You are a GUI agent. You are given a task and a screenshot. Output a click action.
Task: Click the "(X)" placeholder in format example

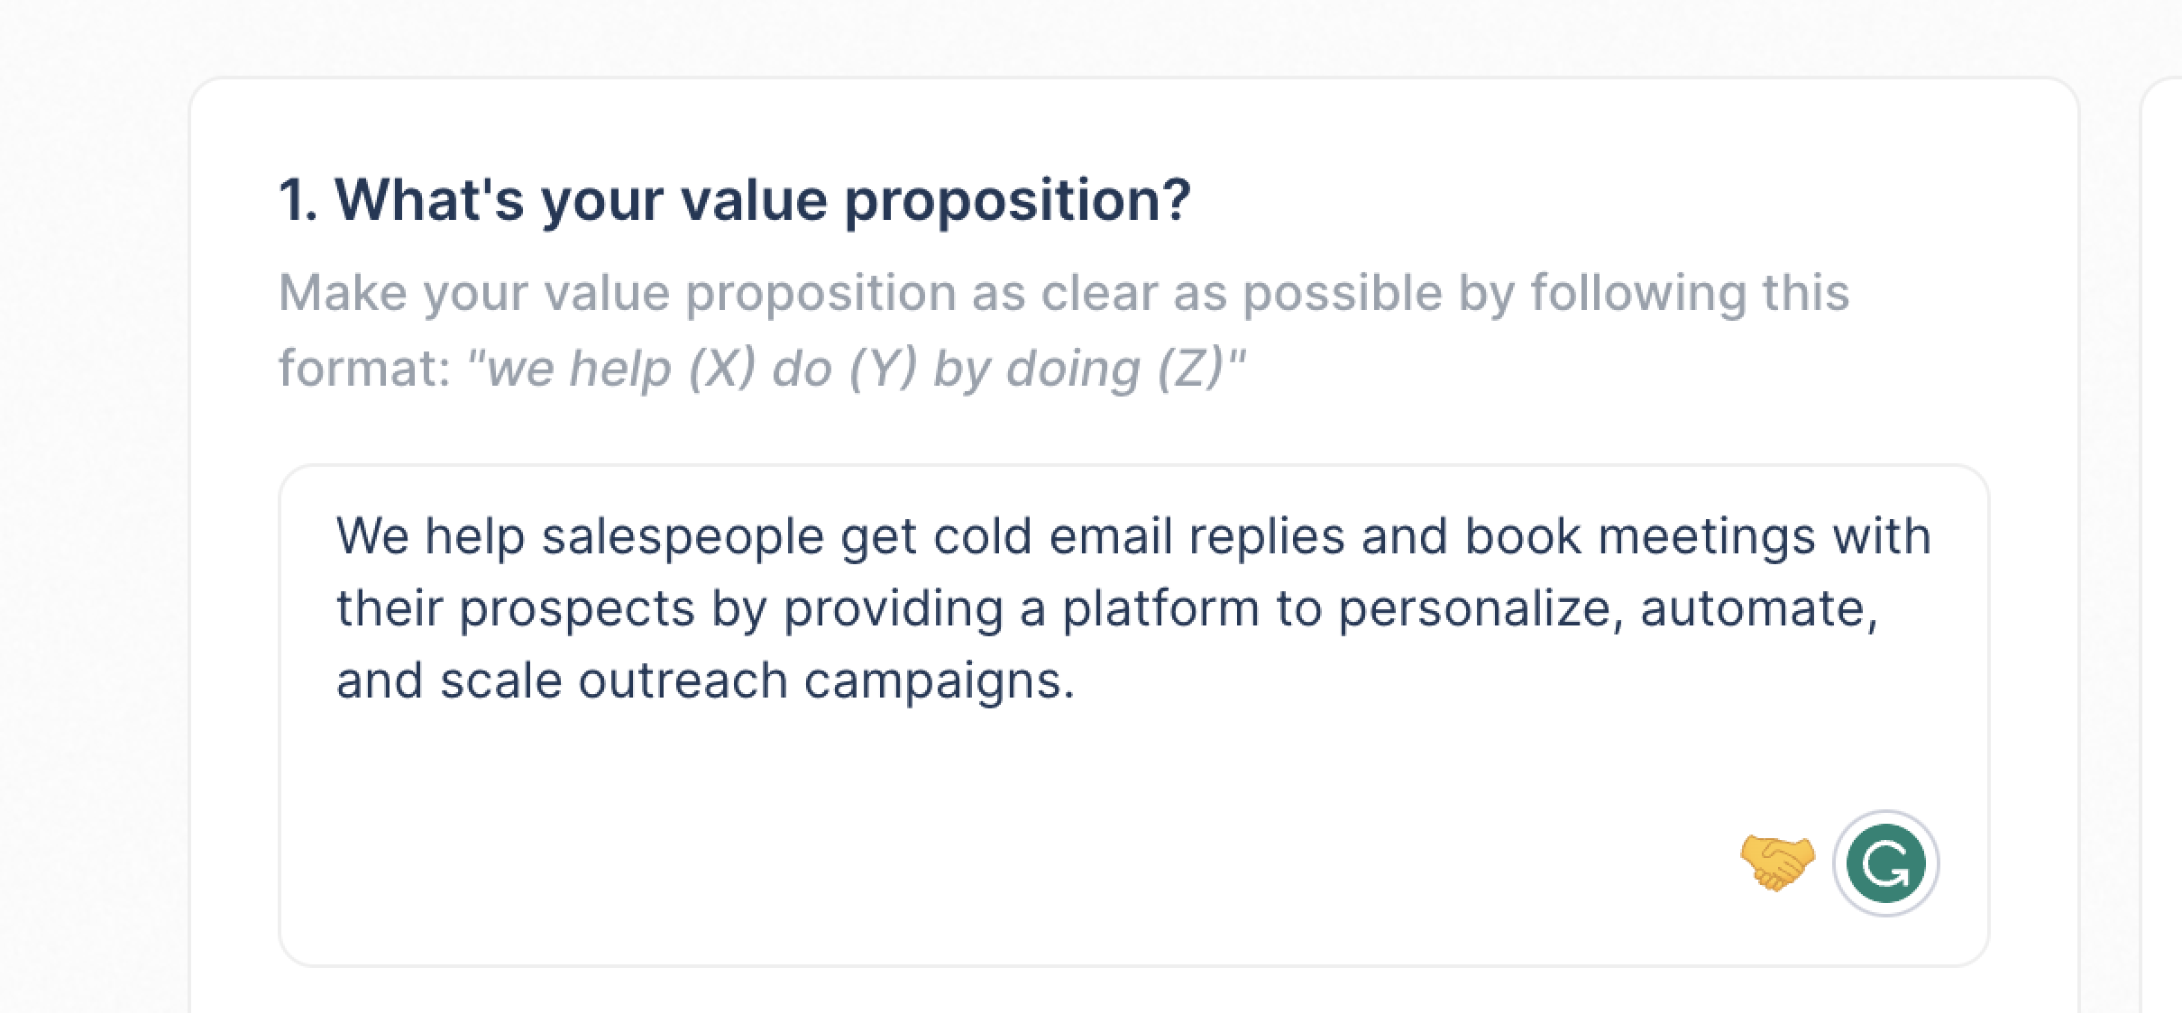pyautogui.click(x=721, y=368)
